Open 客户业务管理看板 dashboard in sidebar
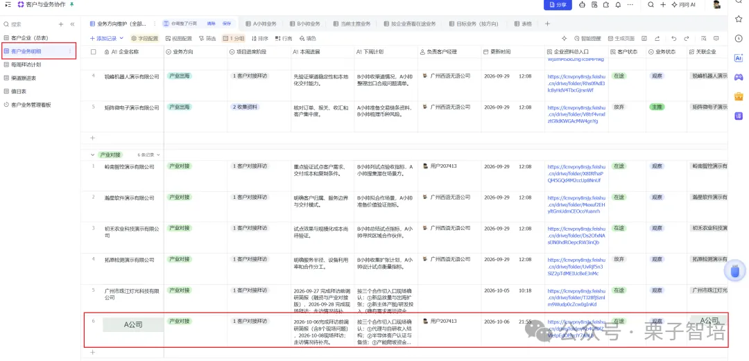Viewport: 749px width, 361px height. 31,105
